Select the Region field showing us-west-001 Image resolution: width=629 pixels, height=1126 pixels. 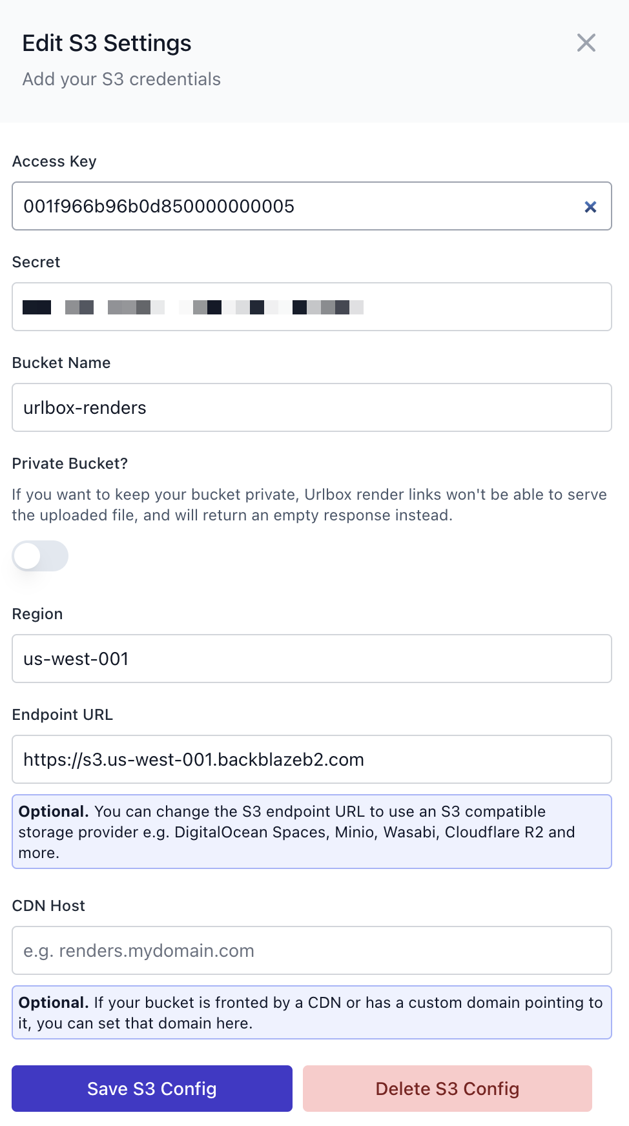(311, 659)
